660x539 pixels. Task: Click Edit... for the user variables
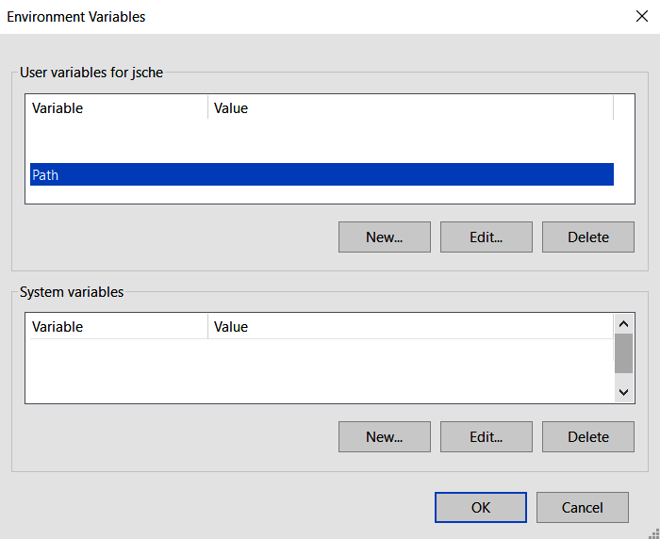pos(486,237)
